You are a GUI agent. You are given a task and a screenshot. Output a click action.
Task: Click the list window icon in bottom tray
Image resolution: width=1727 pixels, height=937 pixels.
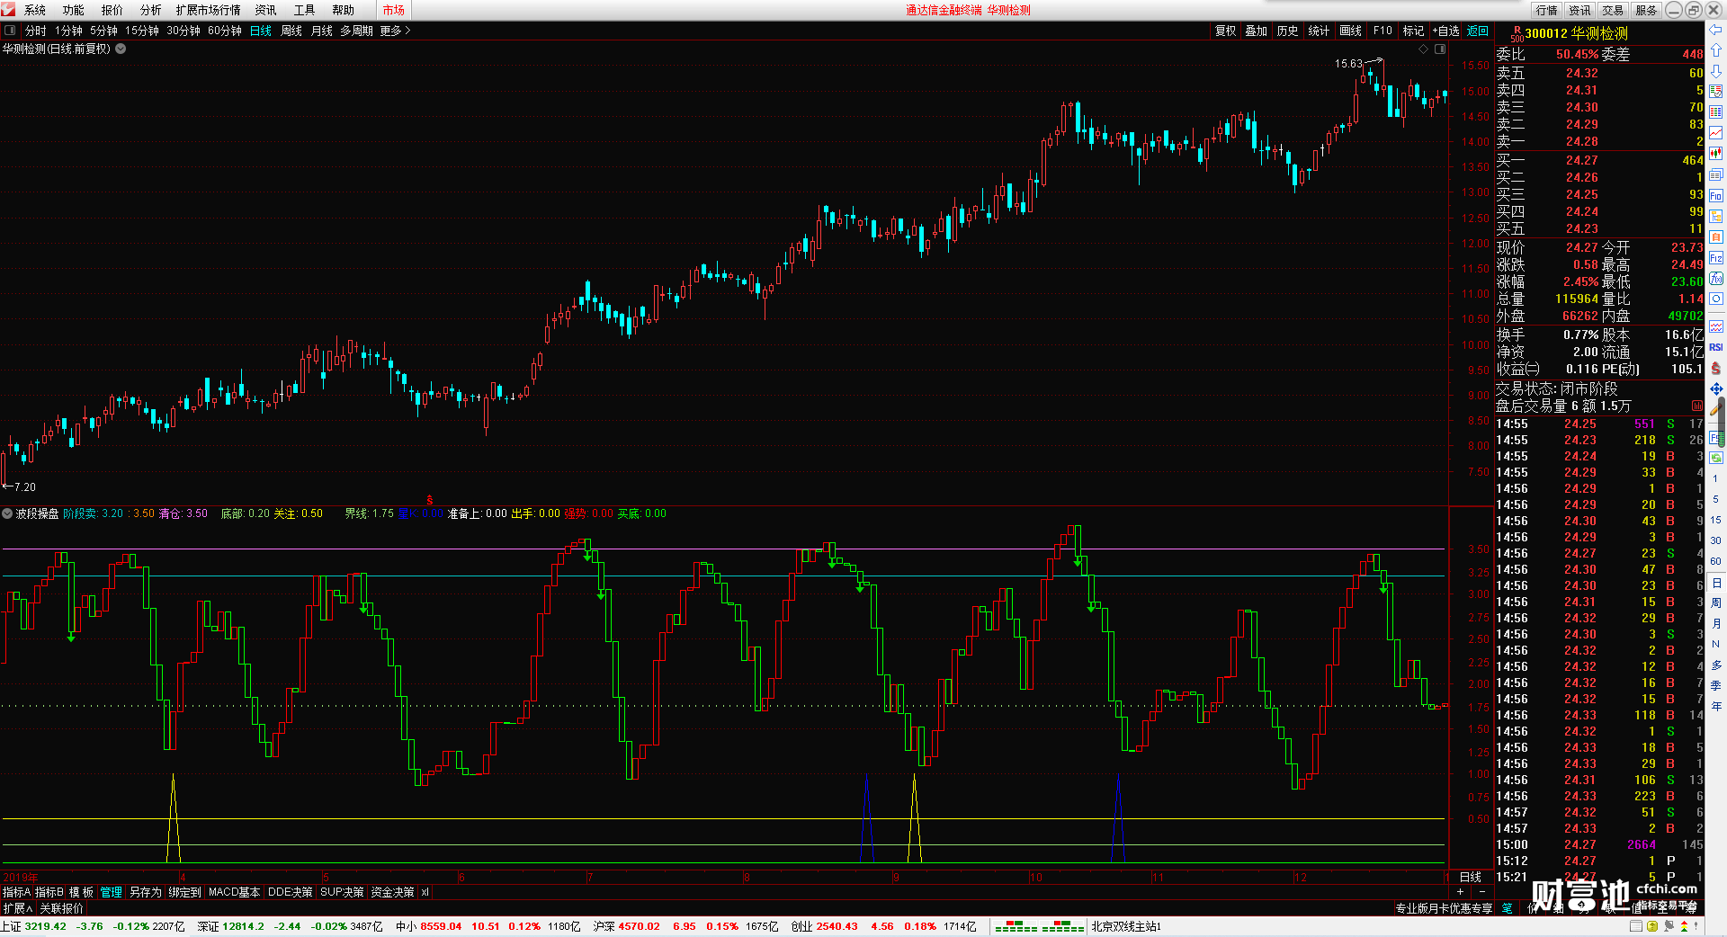(1636, 926)
